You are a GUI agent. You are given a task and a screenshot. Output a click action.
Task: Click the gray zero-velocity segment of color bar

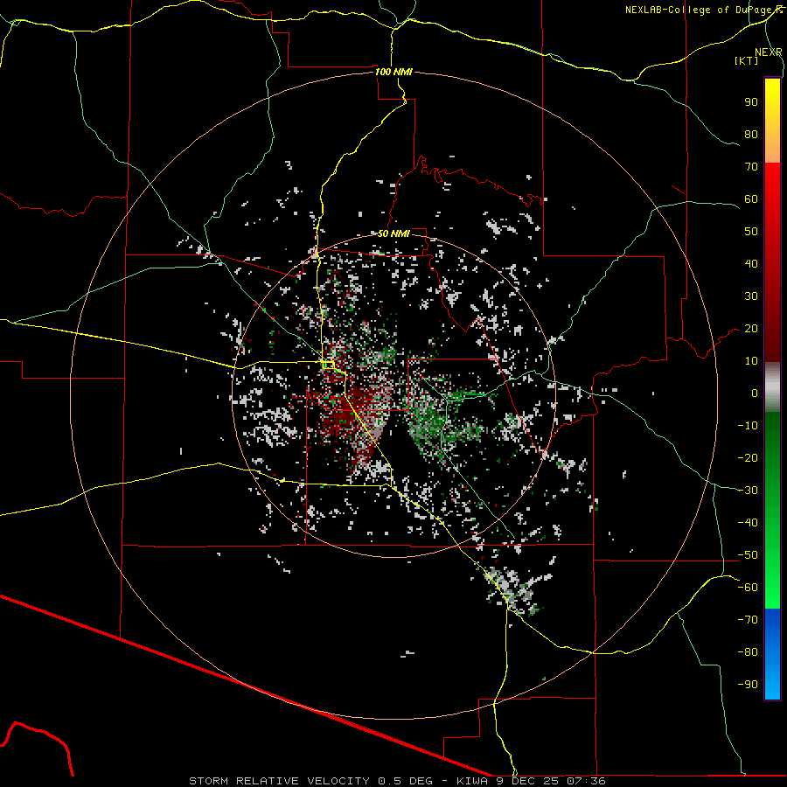click(x=772, y=387)
